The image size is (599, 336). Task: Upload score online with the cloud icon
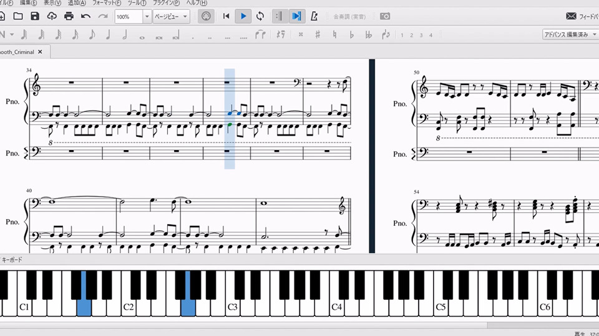coord(52,16)
